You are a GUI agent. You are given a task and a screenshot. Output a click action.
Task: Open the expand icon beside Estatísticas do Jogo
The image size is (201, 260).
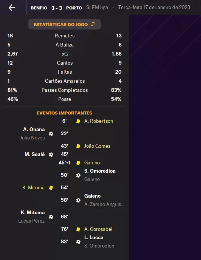pyautogui.click(x=93, y=24)
